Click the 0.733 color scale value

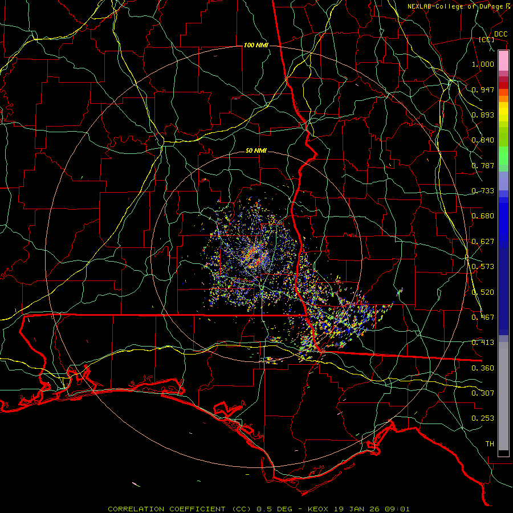point(483,191)
